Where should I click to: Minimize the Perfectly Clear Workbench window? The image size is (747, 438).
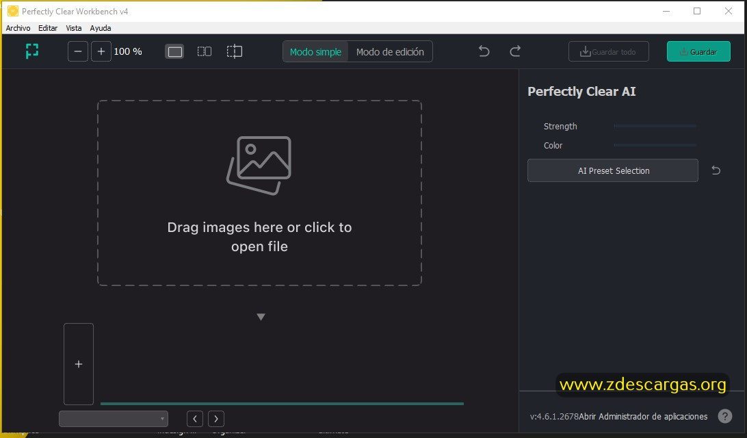point(666,11)
